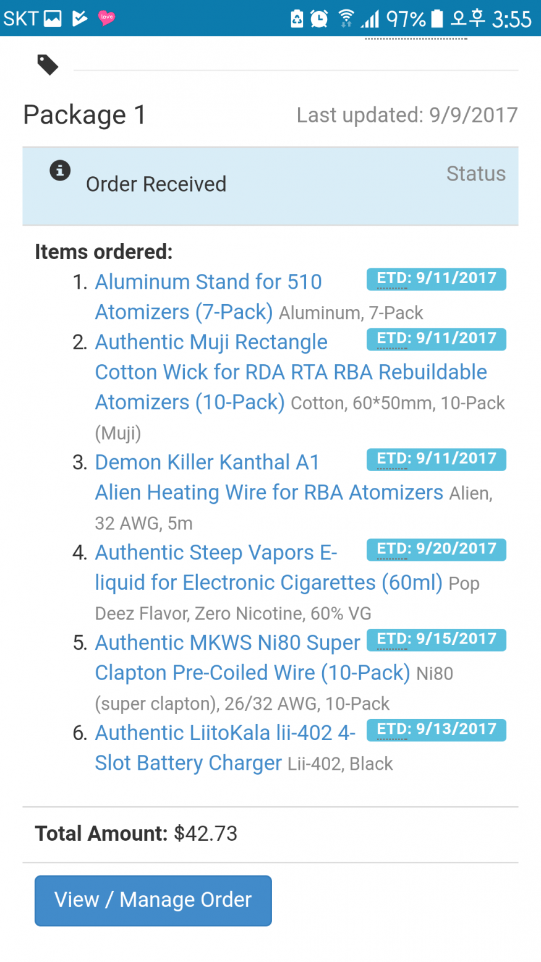541x962 pixels.
Task: Tap the gallery image notification icon
Action: pyautogui.click(x=52, y=19)
